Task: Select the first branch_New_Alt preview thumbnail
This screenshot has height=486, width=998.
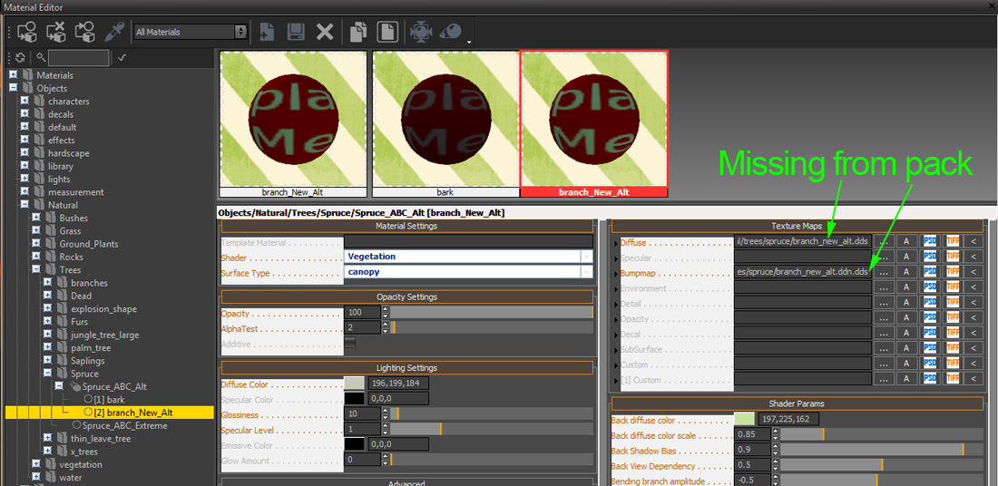Action: tap(293, 124)
